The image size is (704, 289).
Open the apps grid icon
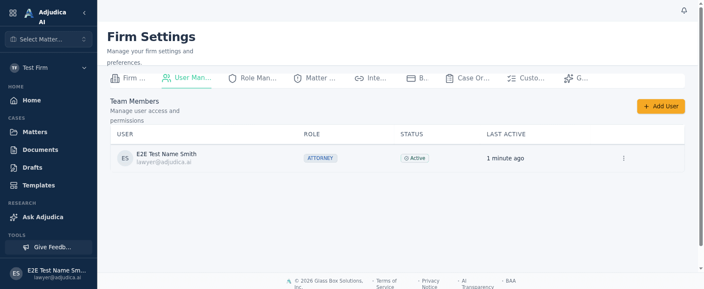pos(13,13)
